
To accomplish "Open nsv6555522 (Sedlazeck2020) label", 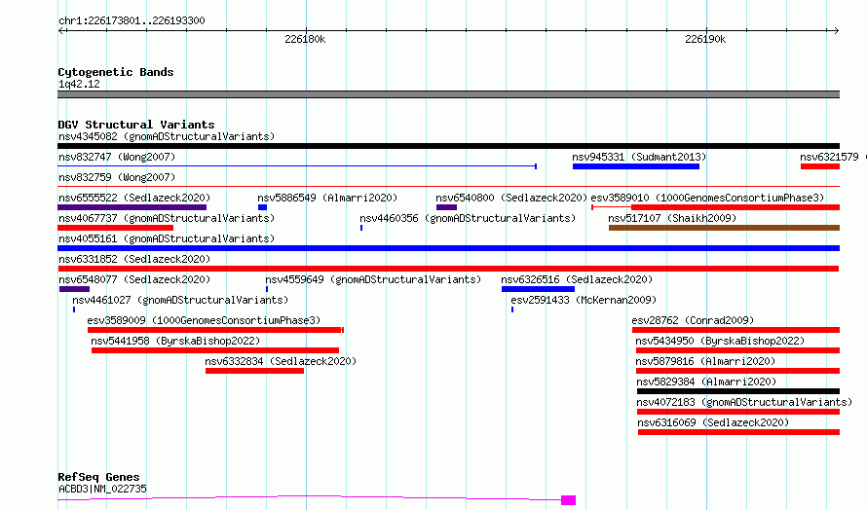I will click(134, 198).
